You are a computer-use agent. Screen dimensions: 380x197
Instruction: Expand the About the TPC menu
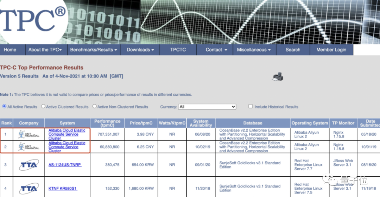46,50
